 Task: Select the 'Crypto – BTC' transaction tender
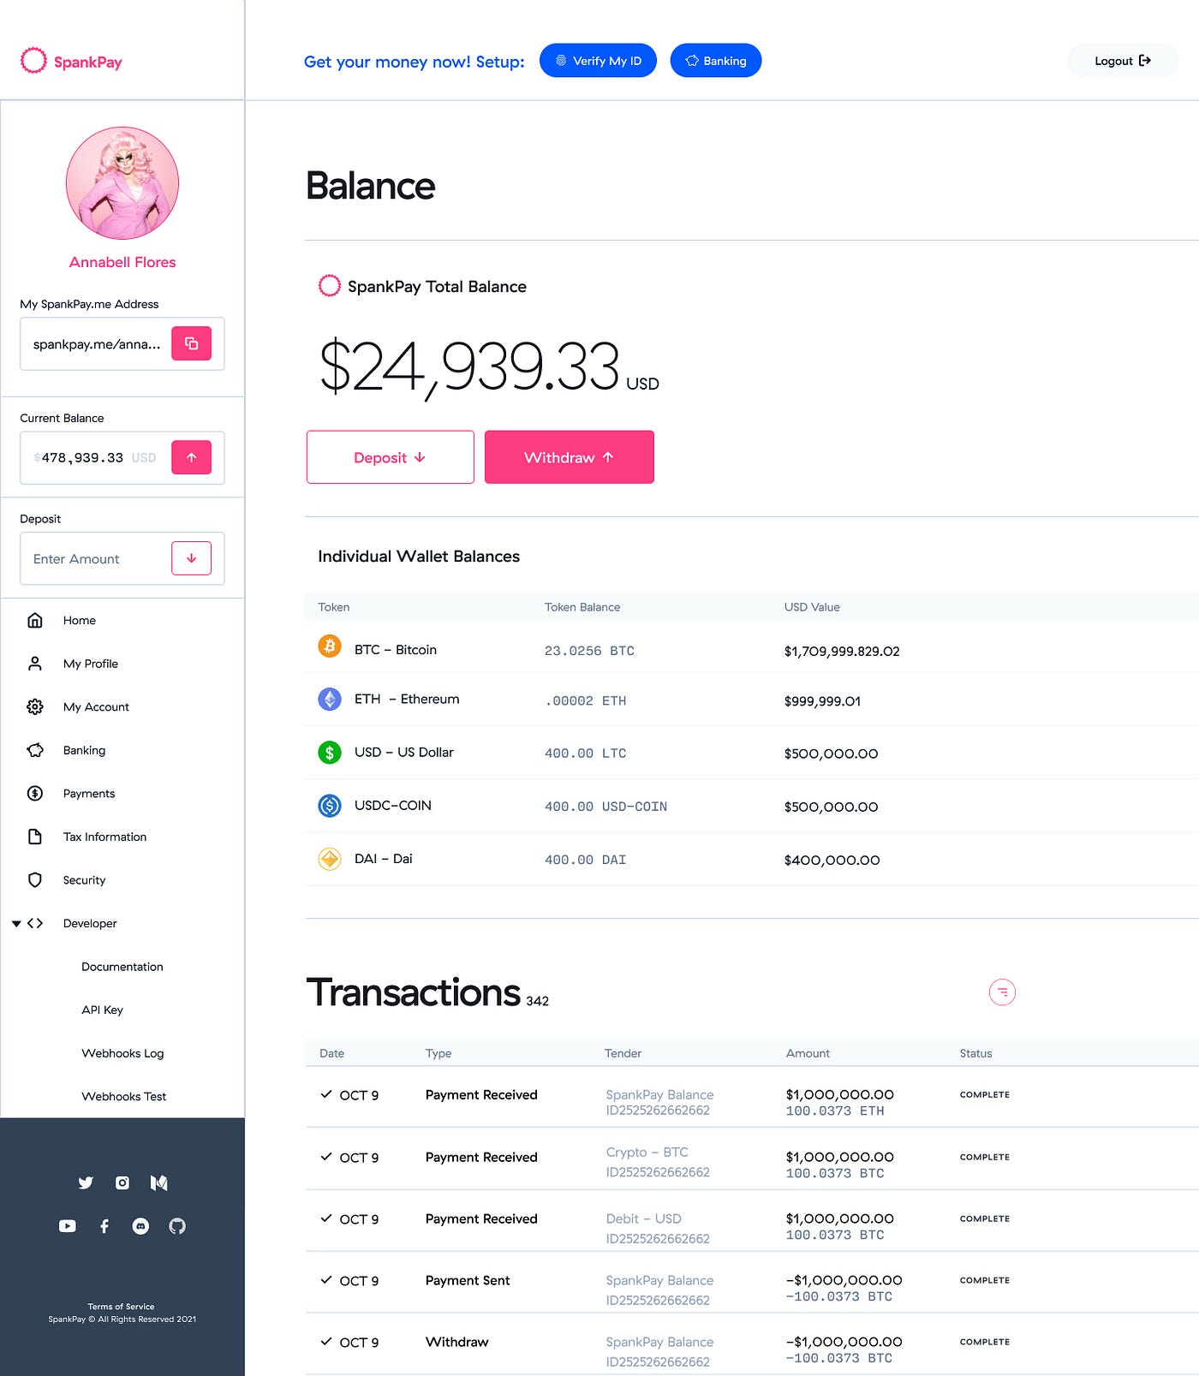(x=647, y=1153)
